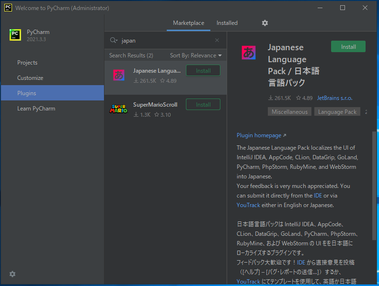Viewport: 379px width, 286px height.
Task: Open the YouTrack link in the Japanese text
Action: point(248,282)
